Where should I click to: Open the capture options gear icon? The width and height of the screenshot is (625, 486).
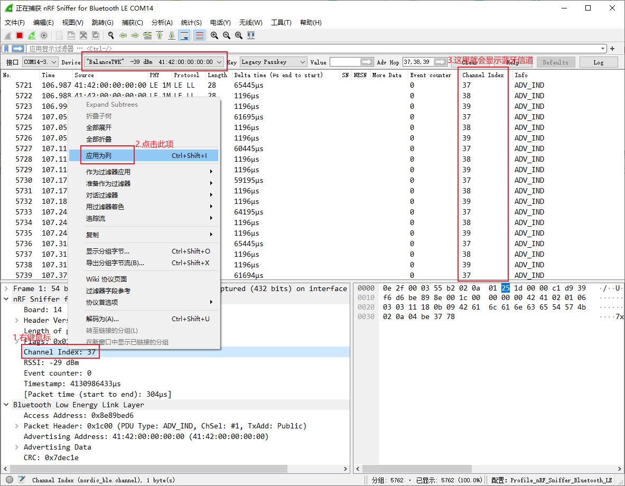(43, 35)
